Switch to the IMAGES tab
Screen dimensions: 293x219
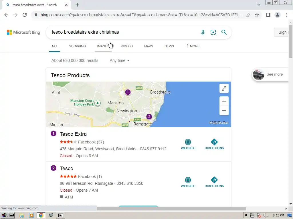coord(103,46)
